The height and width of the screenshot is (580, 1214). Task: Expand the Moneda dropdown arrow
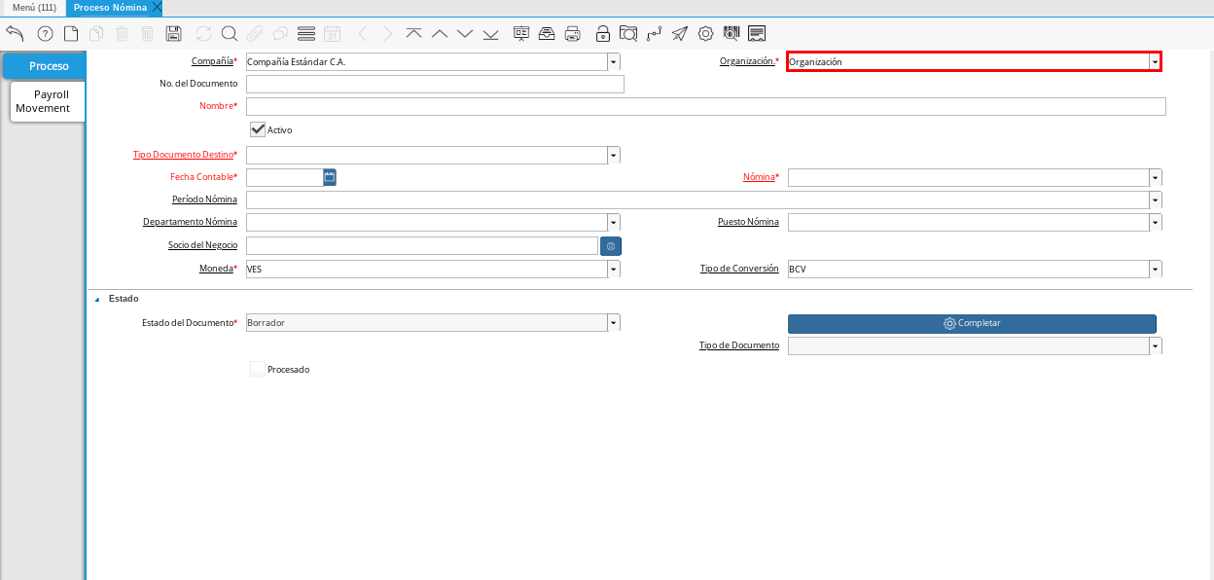pyautogui.click(x=614, y=269)
